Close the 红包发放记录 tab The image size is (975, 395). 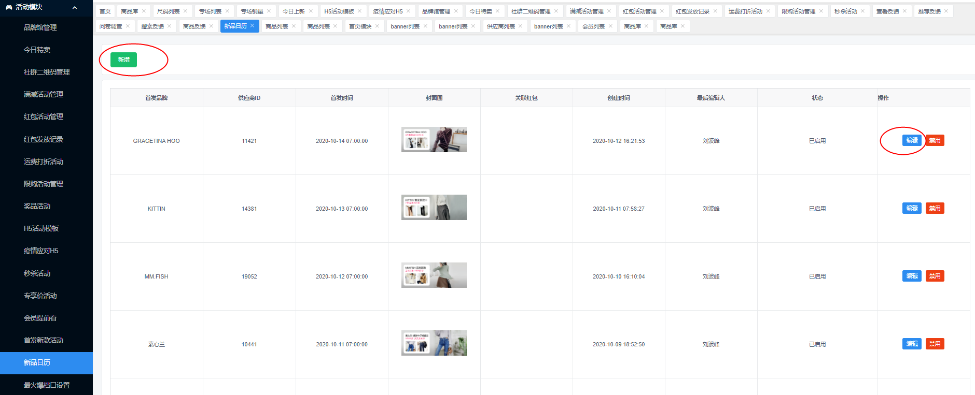click(x=715, y=11)
